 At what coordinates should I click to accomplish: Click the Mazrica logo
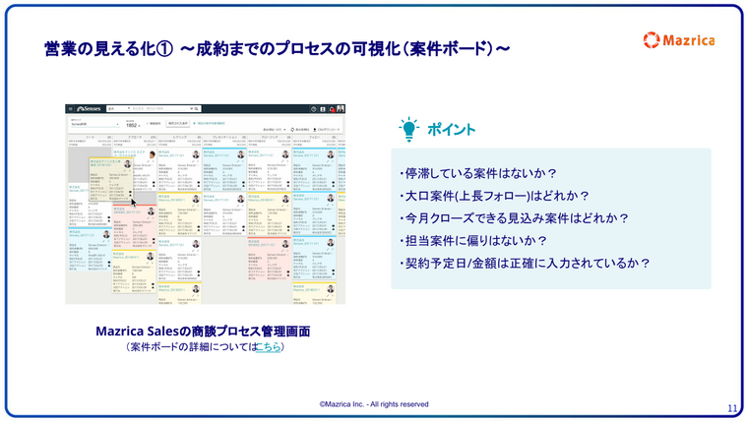click(x=679, y=40)
